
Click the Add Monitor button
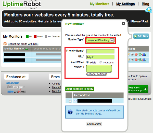(94, 124)
